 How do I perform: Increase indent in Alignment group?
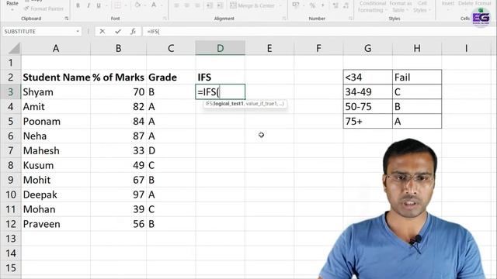click(220, 5)
